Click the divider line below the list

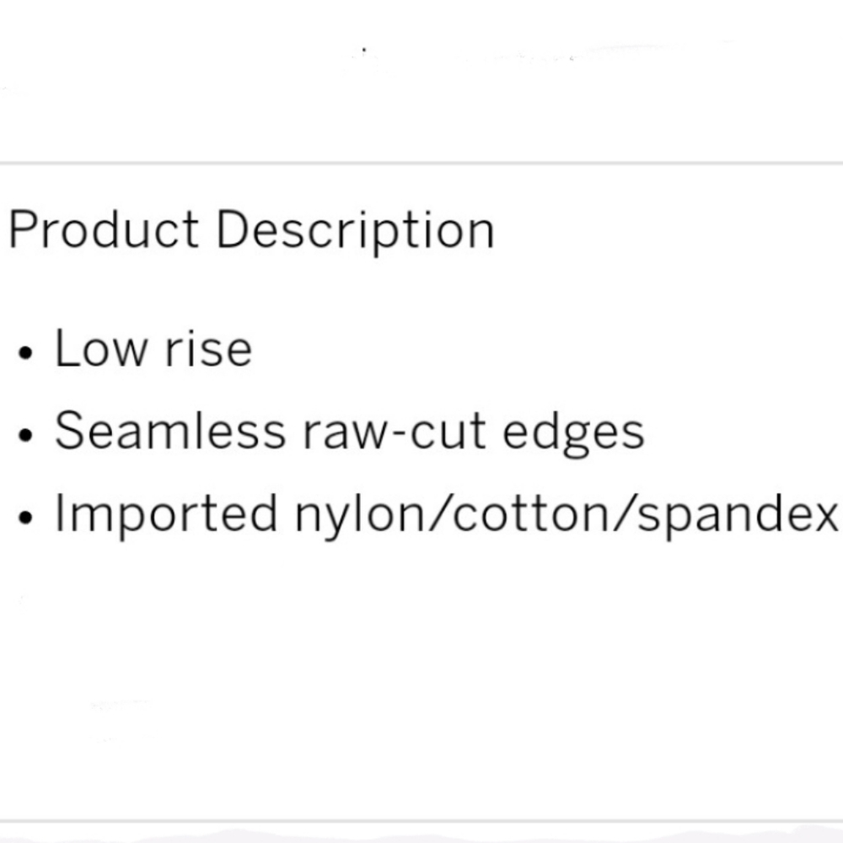click(x=421, y=821)
